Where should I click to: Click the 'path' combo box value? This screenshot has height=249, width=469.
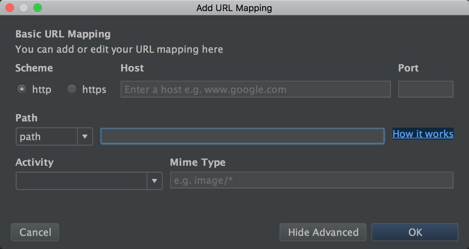47,137
